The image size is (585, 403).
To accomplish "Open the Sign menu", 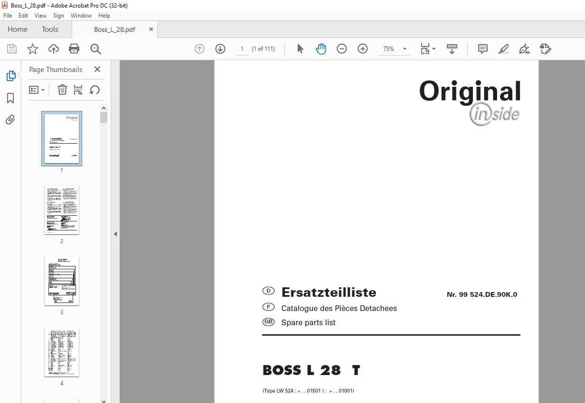I will (x=58, y=16).
